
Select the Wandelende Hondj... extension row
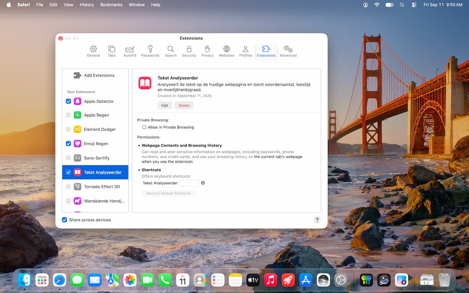click(95, 201)
